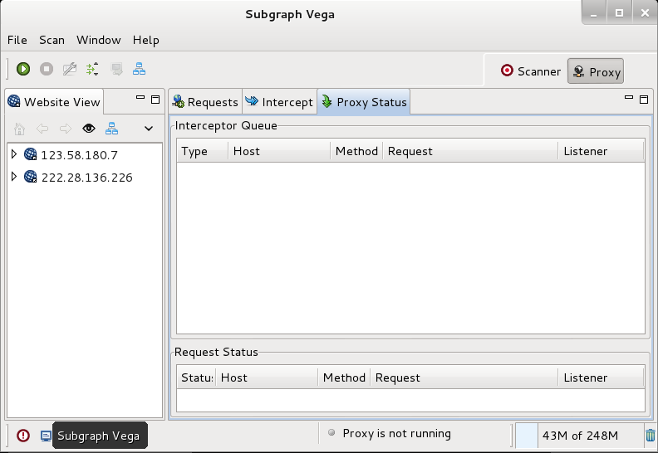The width and height of the screenshot is (658, 453).
Task: Open the Website View chevron dropdown menu
Action: coord(149,129)
